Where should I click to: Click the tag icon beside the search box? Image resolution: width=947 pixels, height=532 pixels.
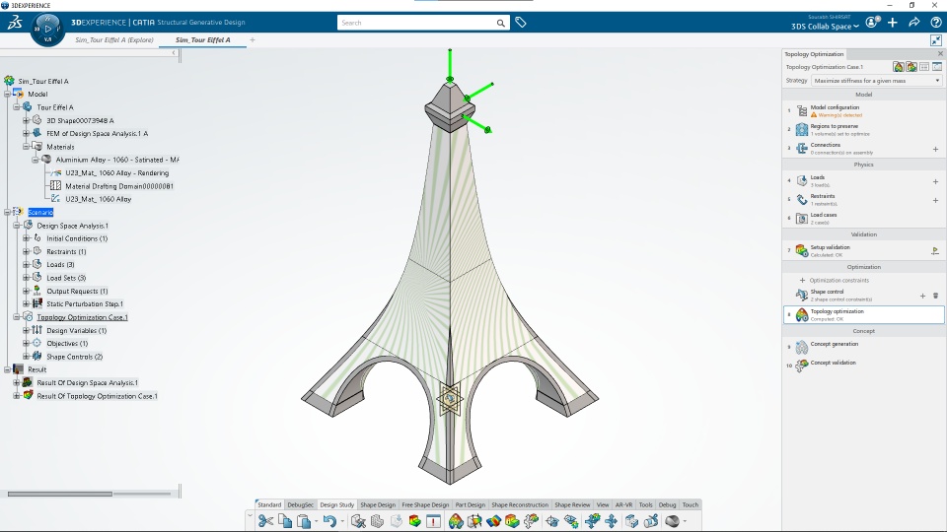pyautogui.click(x=521, y=23)
